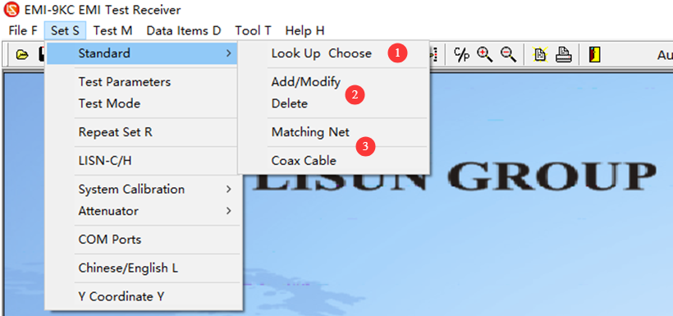The height and width of the screenshot is (316, 673).
Task: Open the Help H menu
Action: 305,31
